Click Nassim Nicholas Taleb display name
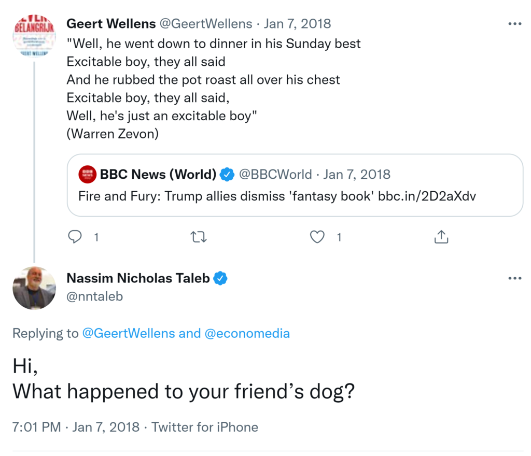Image resolution: width=531 pixels, height=456 pixels. [x=138, y=278]
